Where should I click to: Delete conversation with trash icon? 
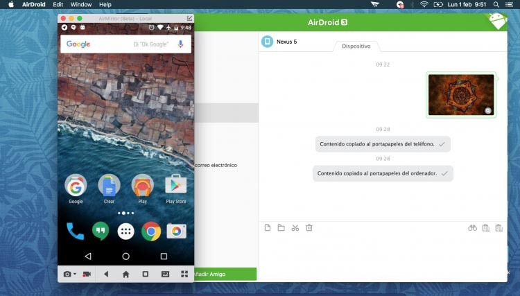click(309, 227)
